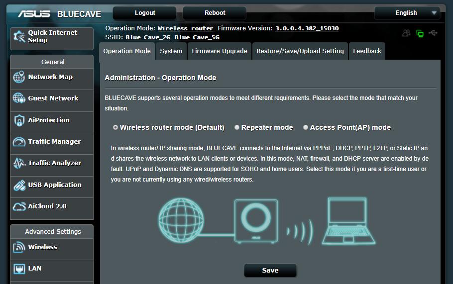Open Restore/Save/Upload Setting tab
Image resolution: width=453 pixels, height=284 pixels.
tap(300, 51)
